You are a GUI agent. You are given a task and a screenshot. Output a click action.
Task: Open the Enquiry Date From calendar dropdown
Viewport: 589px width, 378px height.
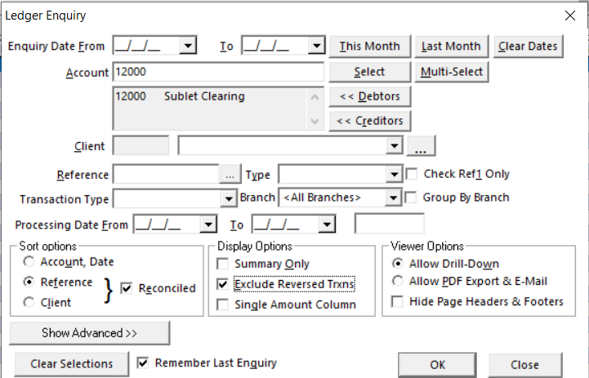[x=189, y=46]
